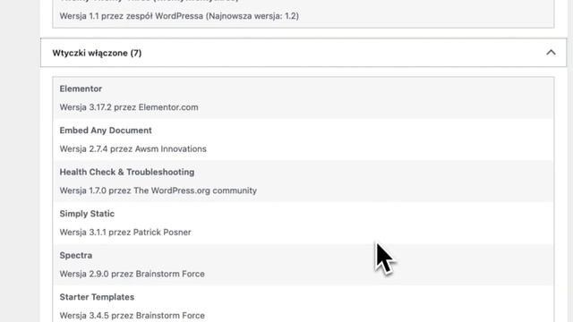Click the chevron arrow beside Wtyczki włączone
The image size is (573, 322).
point(551,53)
